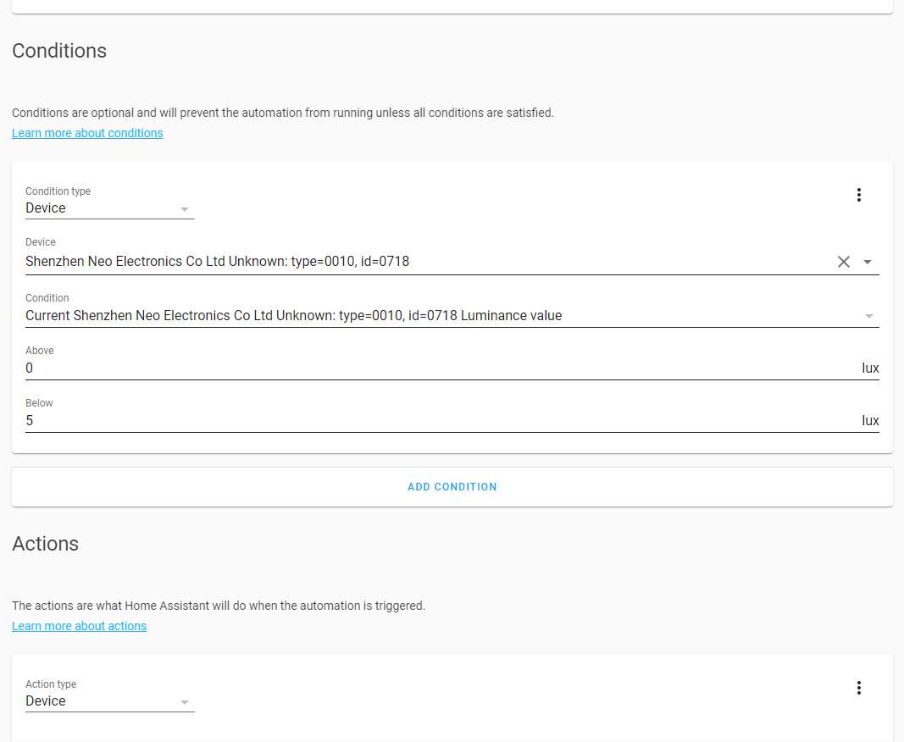Click the Shenzhen Neo Electronics device name field
The width and height of the screenshot is (904, 742).
coord(217,262)
